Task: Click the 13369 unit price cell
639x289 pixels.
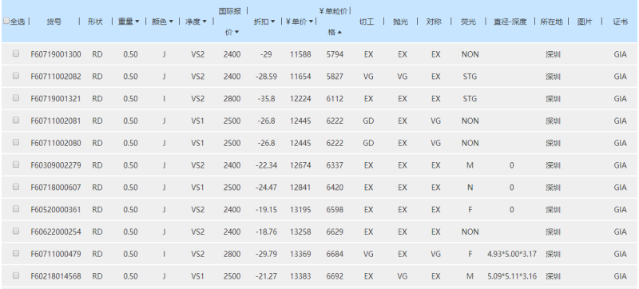Action: pos(300,254)
